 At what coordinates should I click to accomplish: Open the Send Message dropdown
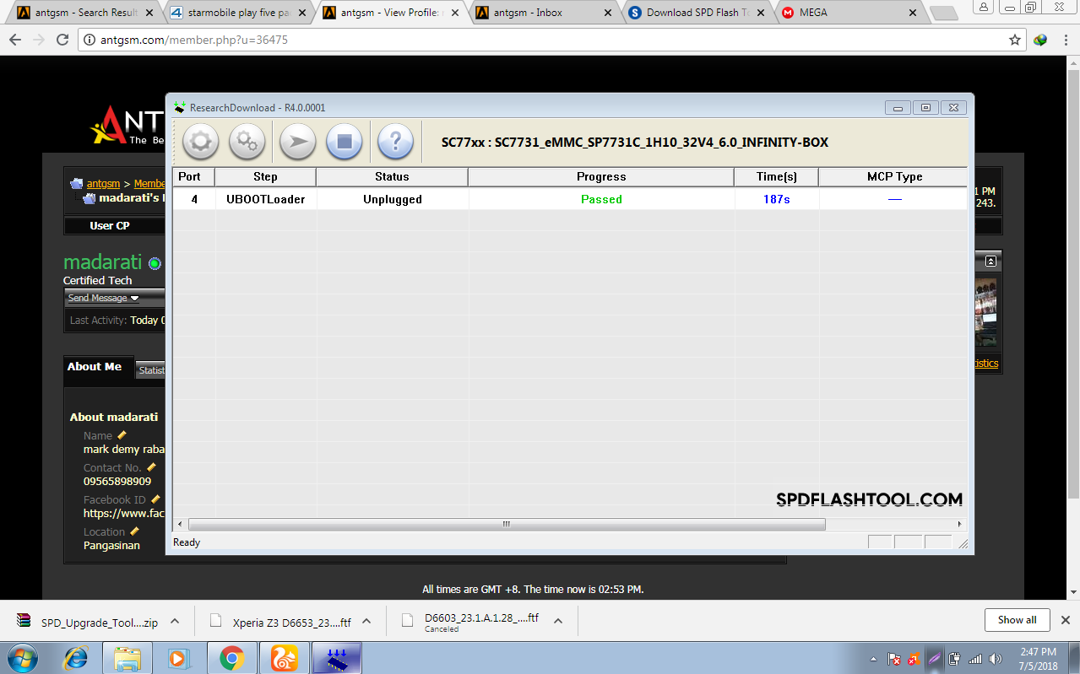[103, 298]
